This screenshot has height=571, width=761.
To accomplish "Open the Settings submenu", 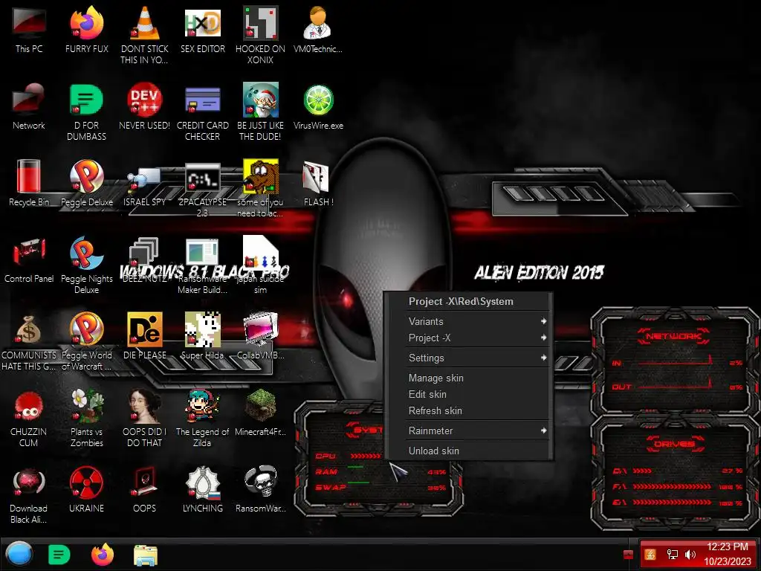I will [477, 358].
